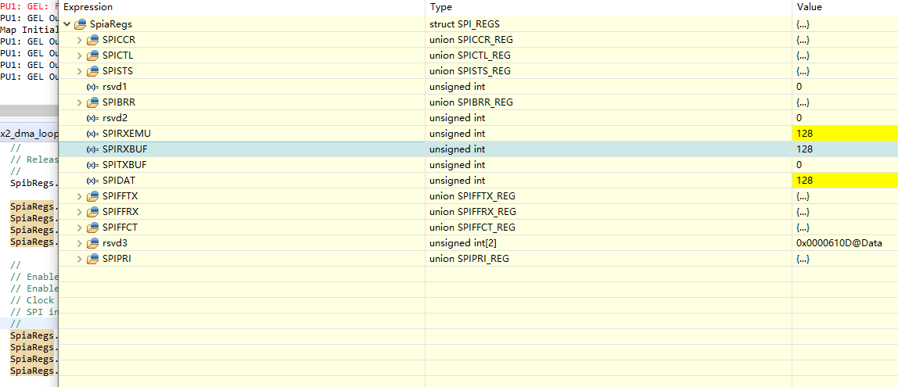
Task: Click the SPIRXBUF variable icon
Action: 92,149
